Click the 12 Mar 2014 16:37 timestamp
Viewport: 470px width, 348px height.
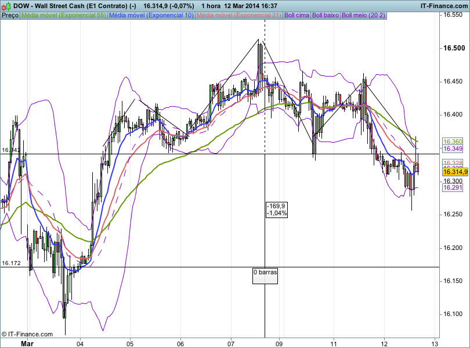(251, 6)
